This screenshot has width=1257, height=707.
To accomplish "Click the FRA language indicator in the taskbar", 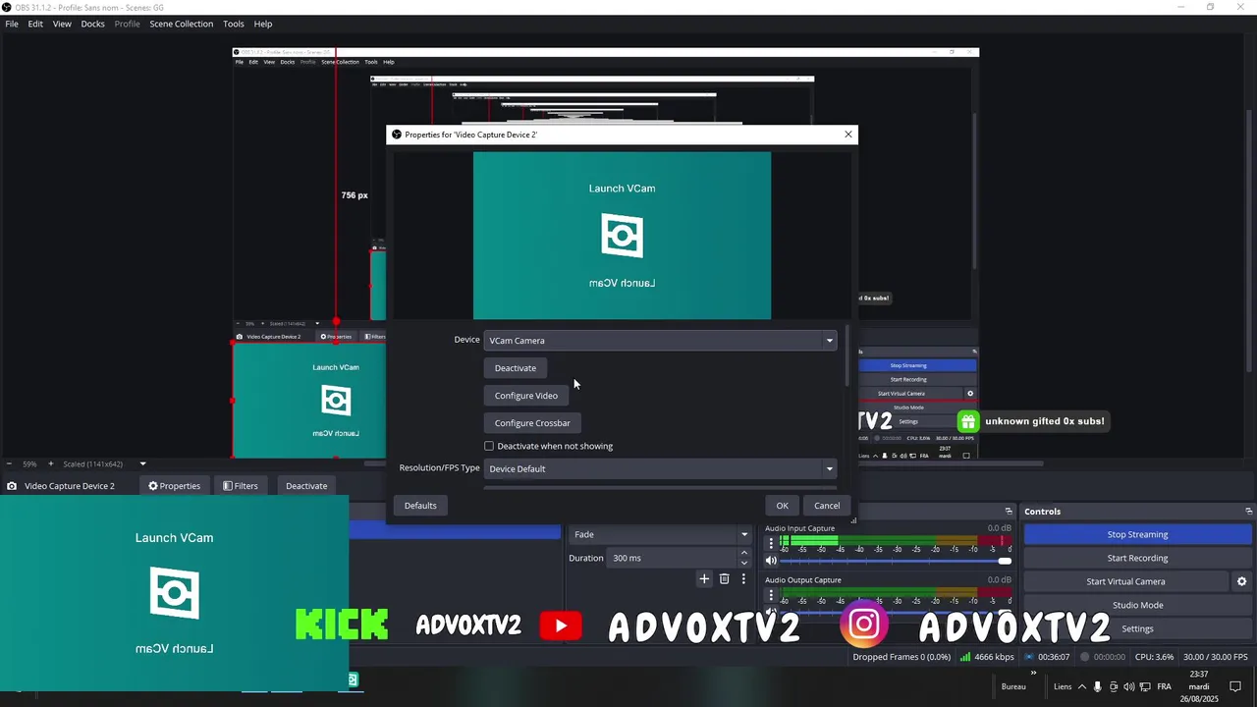I will pyautogui.click(x=1164, y=686).
